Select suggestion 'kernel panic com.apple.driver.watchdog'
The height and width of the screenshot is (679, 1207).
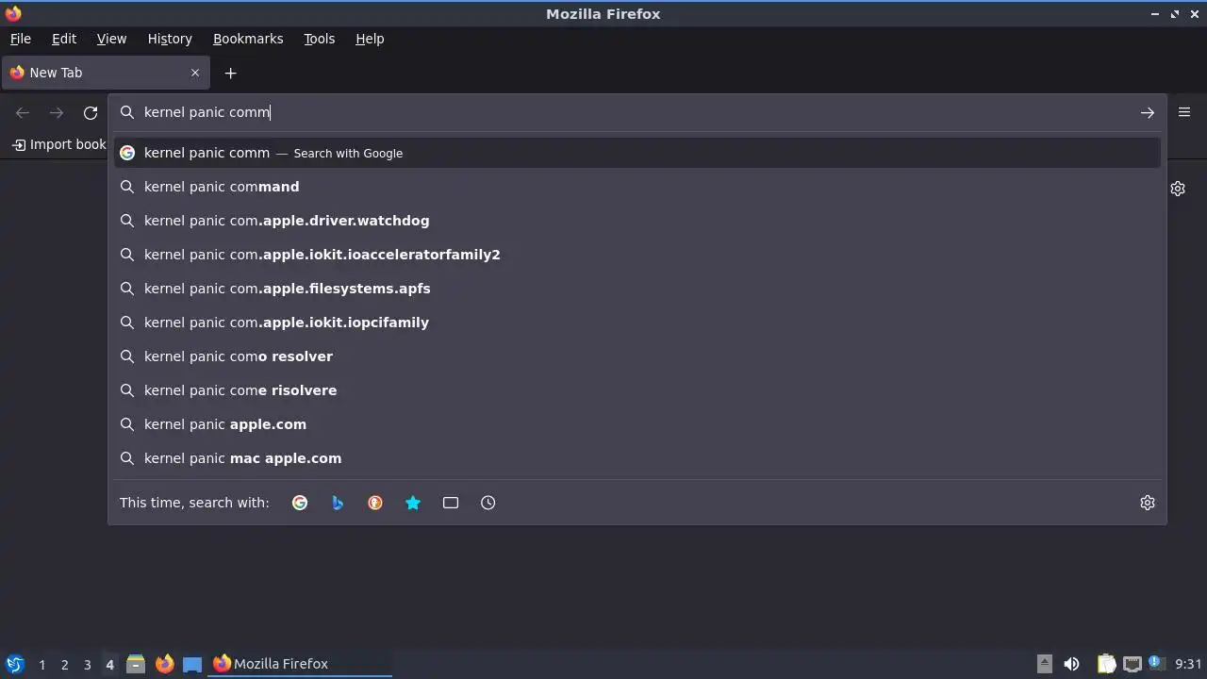637,221
